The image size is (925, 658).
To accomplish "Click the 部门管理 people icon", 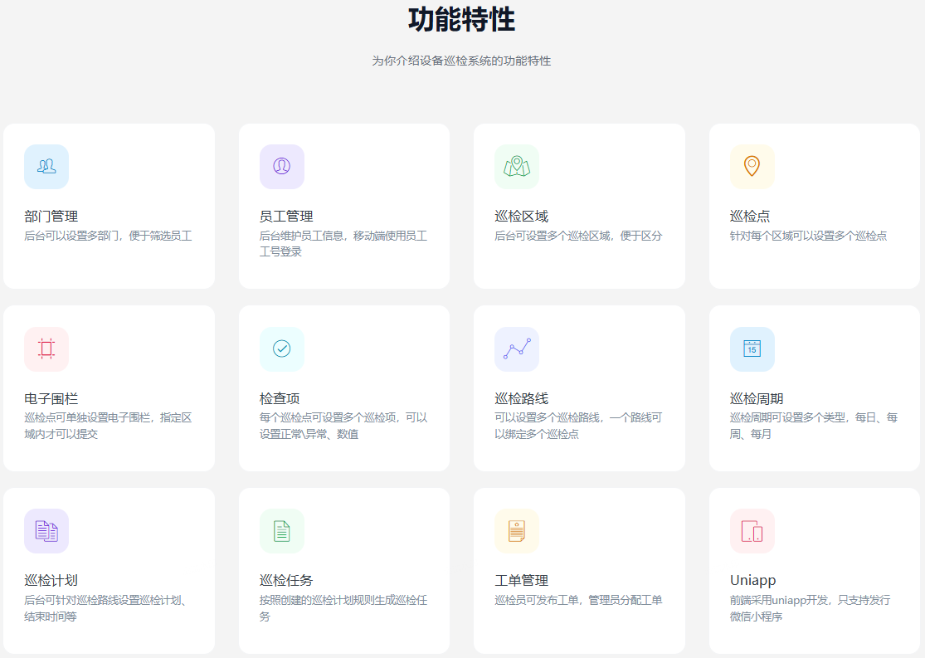I will click(46, 167).
